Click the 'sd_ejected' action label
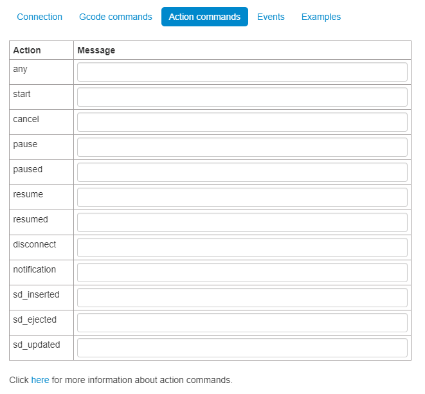This screenshot has width=425, height=394. (35, 320)
